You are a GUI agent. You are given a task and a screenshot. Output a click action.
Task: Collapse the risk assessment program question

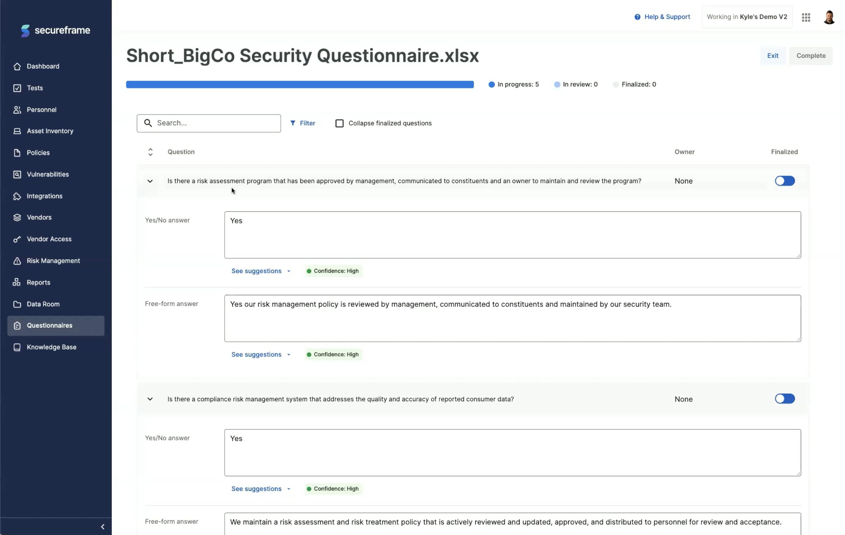click(150, 181)
